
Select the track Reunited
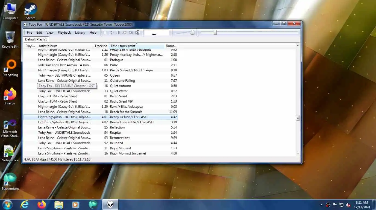[x=101, y=143]
